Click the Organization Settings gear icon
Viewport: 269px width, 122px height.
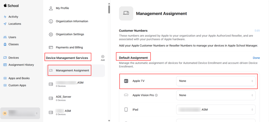point(51,34)
